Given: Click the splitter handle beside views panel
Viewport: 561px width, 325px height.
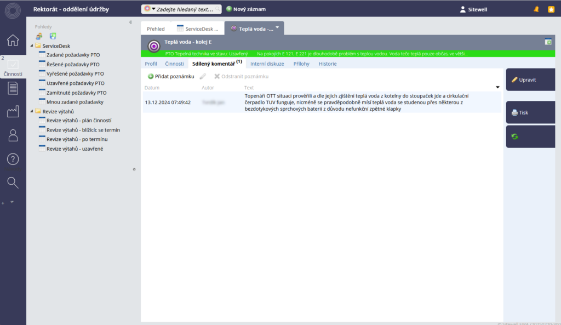Looking at the screenshot, I should 134,169.
